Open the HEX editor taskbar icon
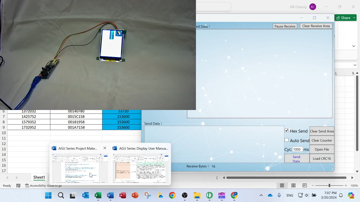This screenshot has height=202, width=360. (222, 195)
